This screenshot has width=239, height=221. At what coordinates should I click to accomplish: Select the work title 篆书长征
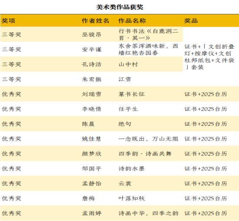click(132, 94)
